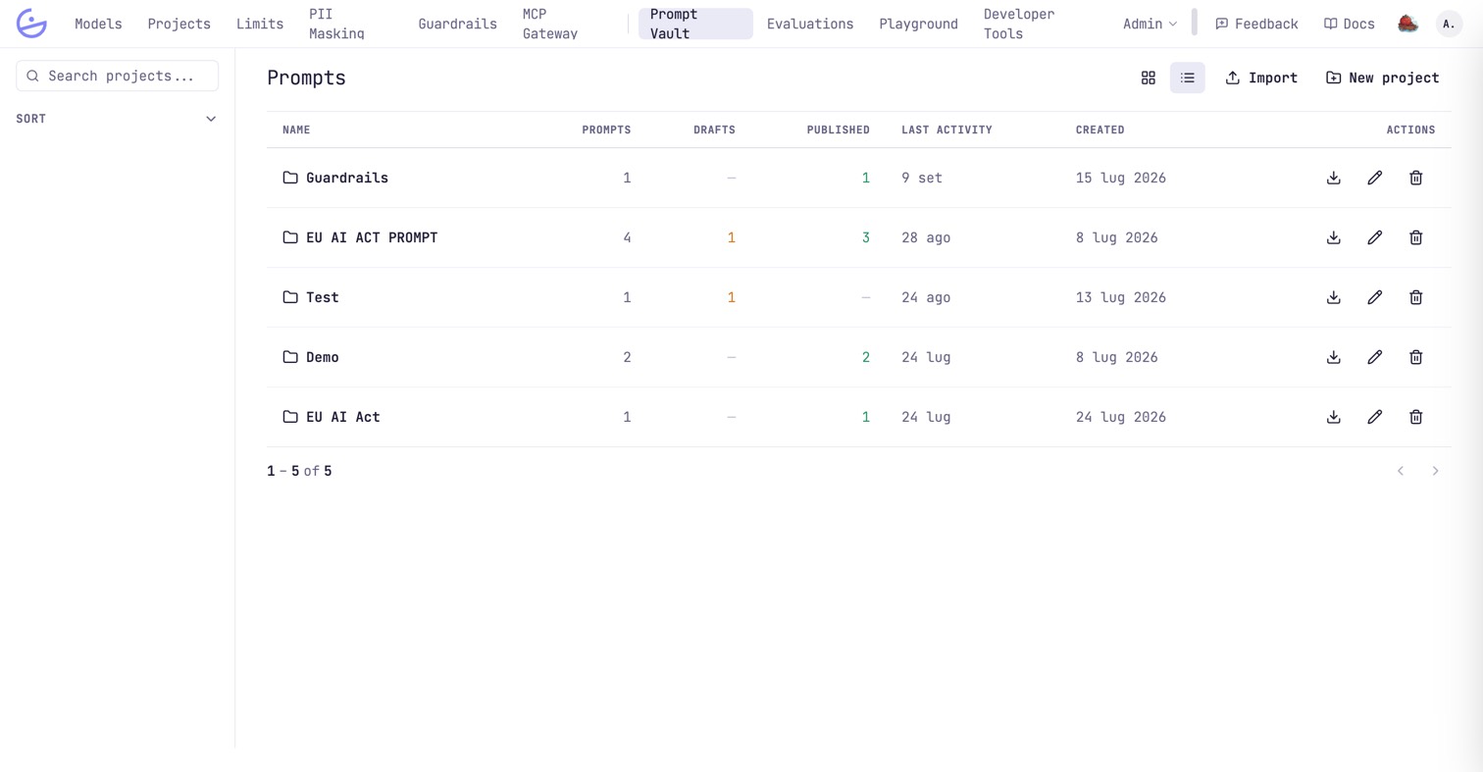Click the red hat icon in header
Viewport: 1483px width, 772px height.
tap(1408, 24)
